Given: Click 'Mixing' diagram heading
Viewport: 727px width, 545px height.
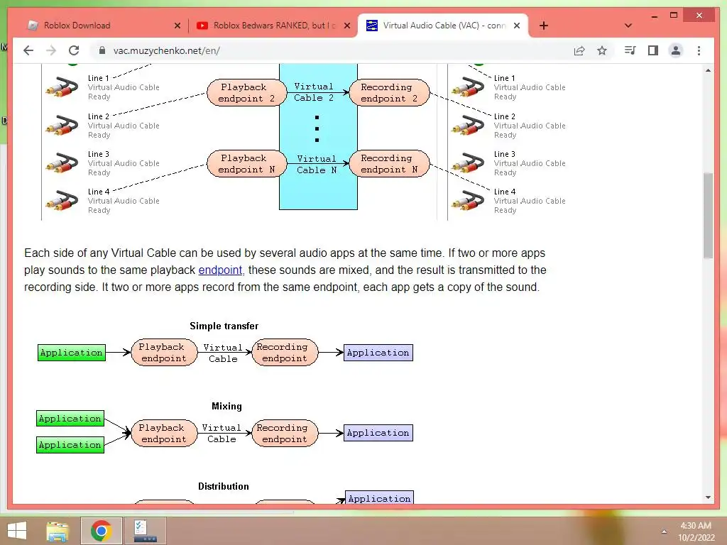Looking at the screenshot, I should pyautogui.click(x=226, y=406).
